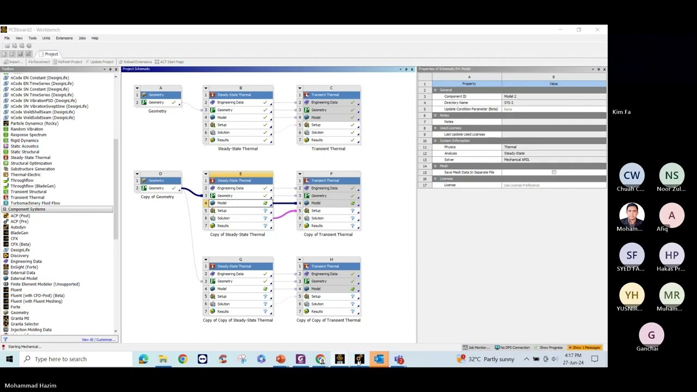
Task: Open the View menu
Action: [x=19, y=38]
